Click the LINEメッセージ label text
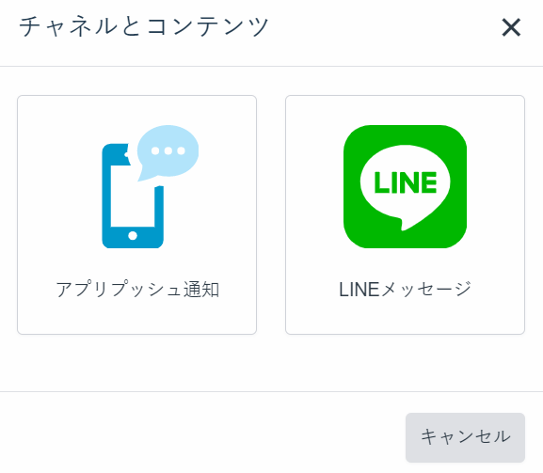 [406, 290]
